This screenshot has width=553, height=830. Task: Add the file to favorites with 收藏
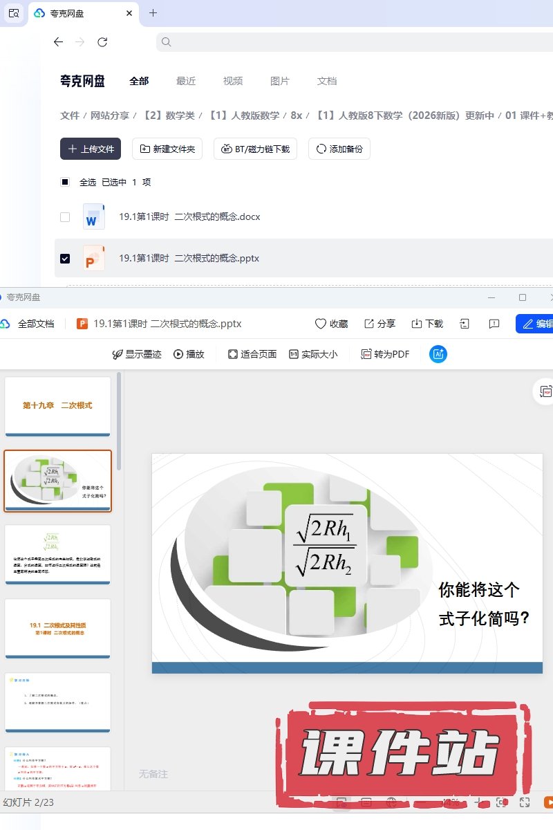[331, 324]
